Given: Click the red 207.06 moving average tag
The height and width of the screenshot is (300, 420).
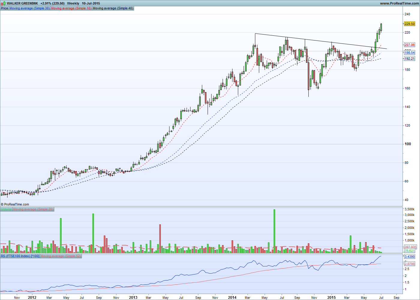Looking at the screenshot, I should (x=409, y=45).
